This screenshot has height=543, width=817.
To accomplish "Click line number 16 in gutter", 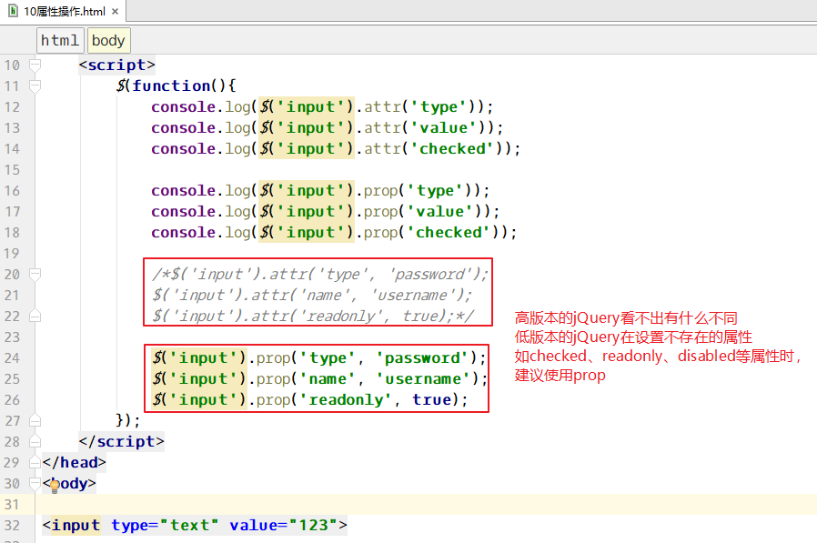I will tap(12, 191).
